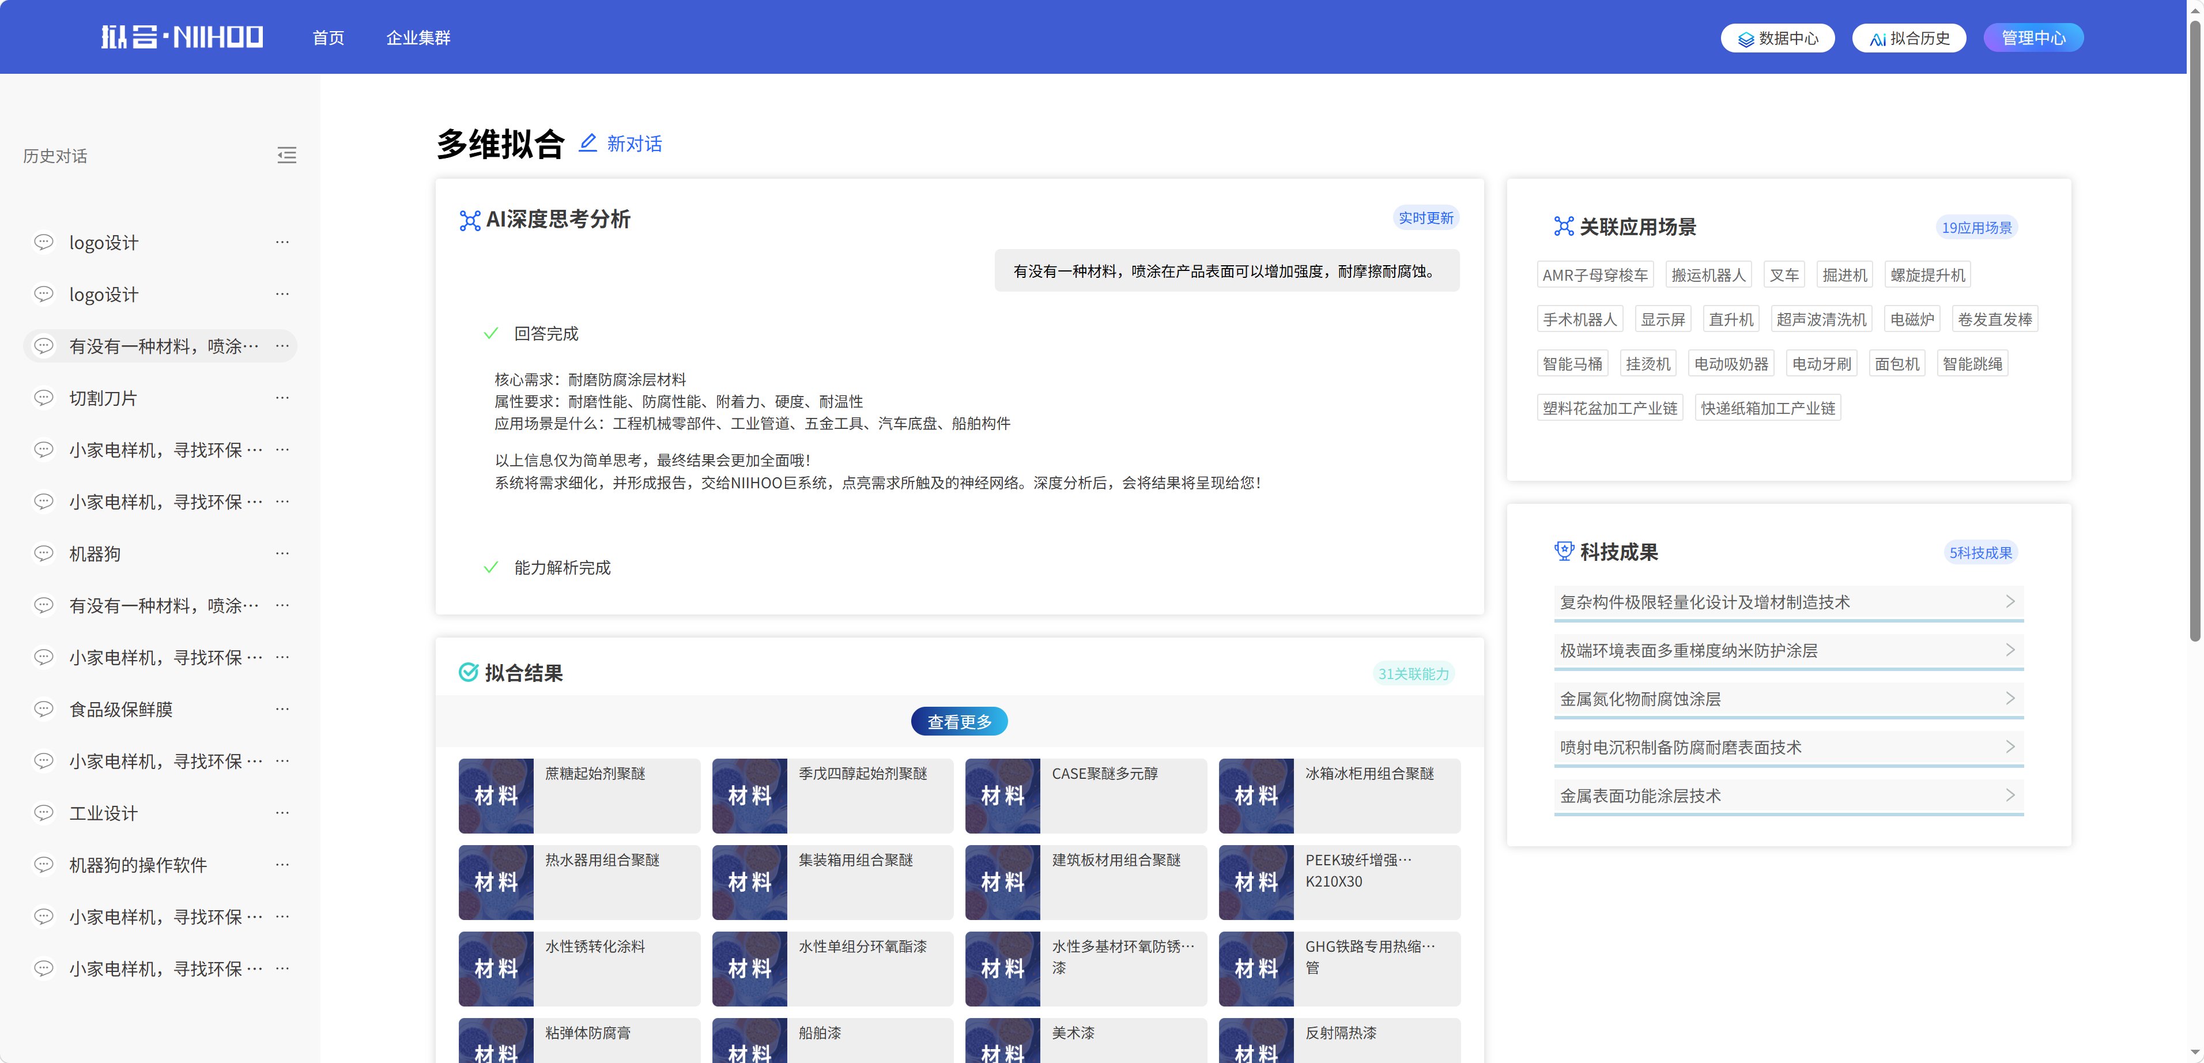2204x1063 pixels.
Task: Open the first logo设计 conversation
Action: (x=160, y=242)
